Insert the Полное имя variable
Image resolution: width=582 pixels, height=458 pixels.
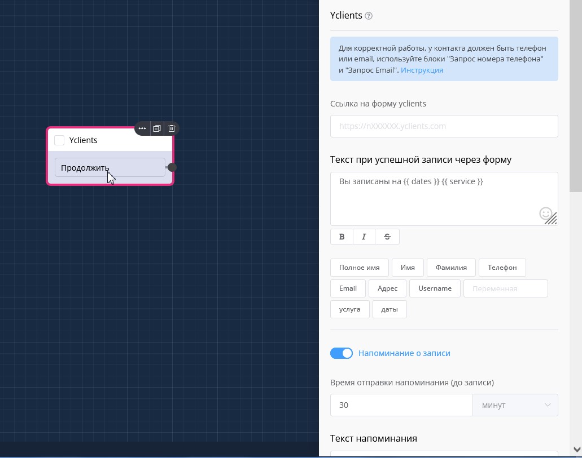point(359,268)
